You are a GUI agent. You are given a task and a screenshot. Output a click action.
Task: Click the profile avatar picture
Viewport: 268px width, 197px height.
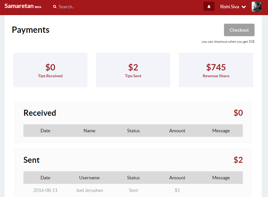(257, 7)
